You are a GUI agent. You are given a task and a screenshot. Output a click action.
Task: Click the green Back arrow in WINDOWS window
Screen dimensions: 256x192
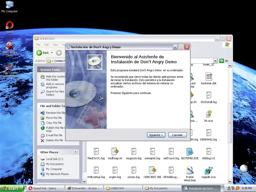pyautogui.click(x=39, y=53)
